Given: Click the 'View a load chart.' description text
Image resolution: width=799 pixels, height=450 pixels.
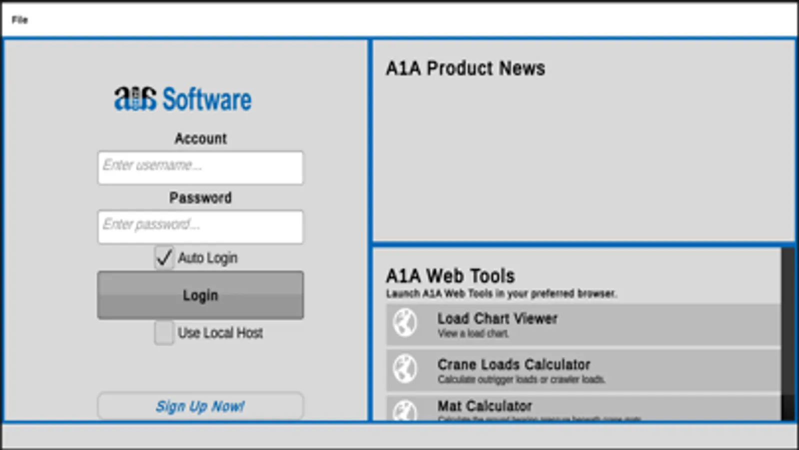Looking at the screenshot, I should point(473,333).
